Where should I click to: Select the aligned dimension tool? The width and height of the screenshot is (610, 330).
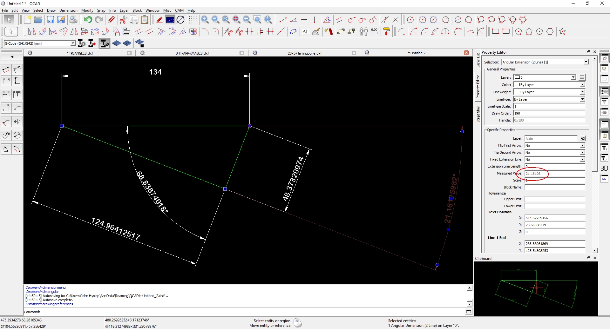coord(6,69)
